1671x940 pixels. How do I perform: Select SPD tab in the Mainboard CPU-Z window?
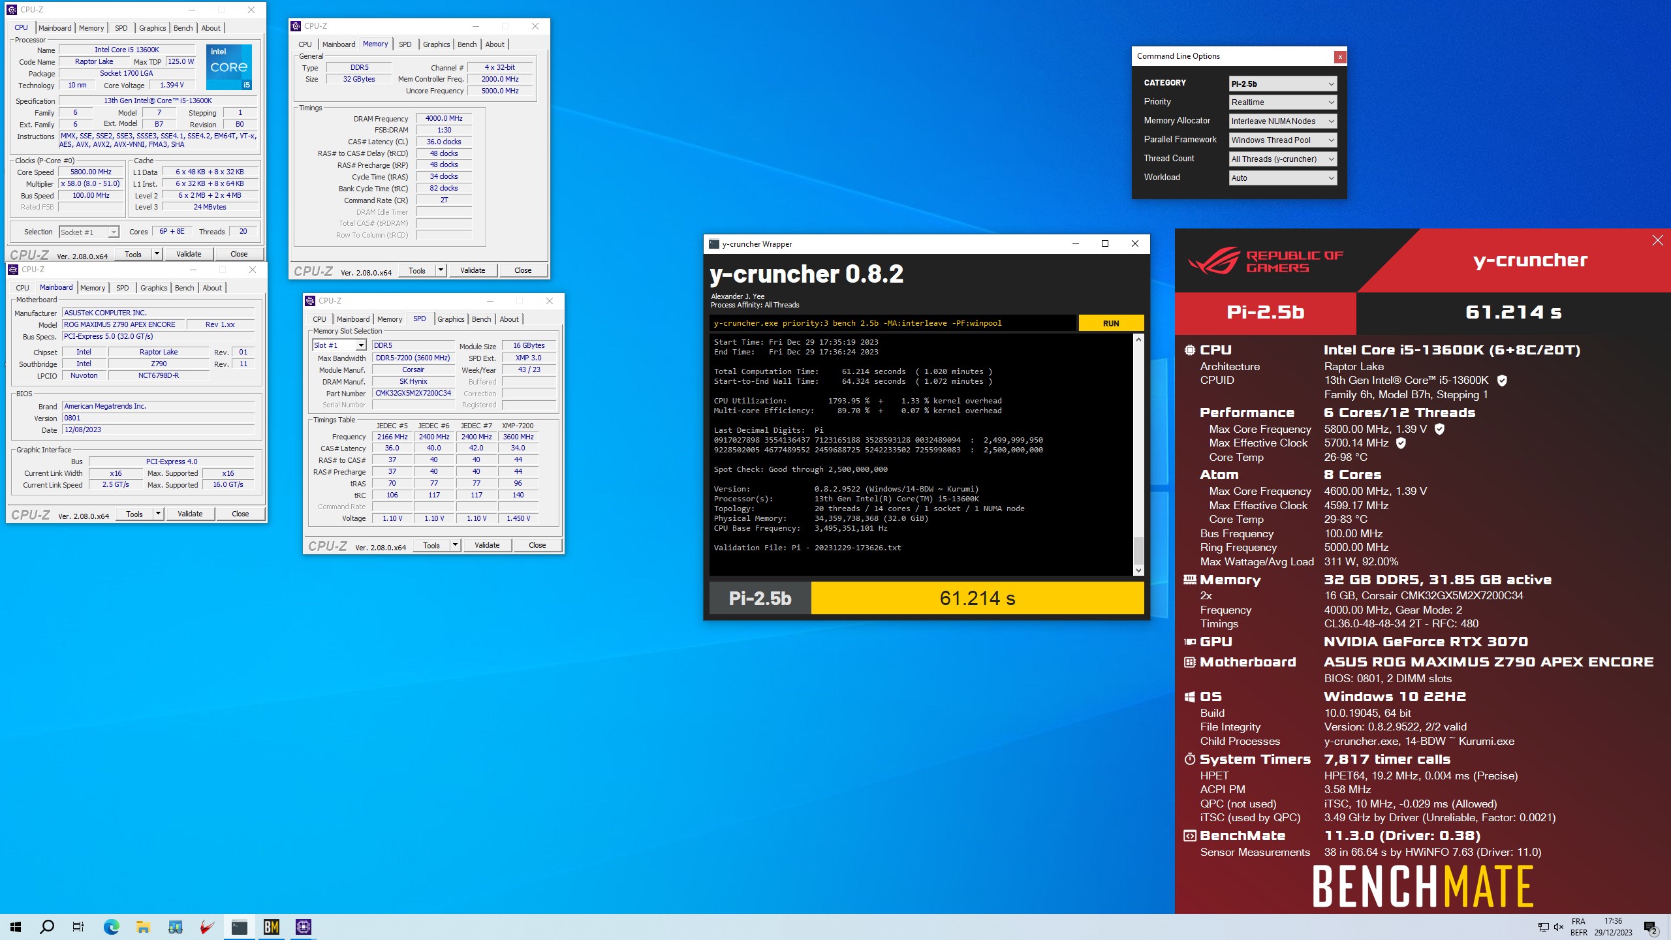pos(122,288)
